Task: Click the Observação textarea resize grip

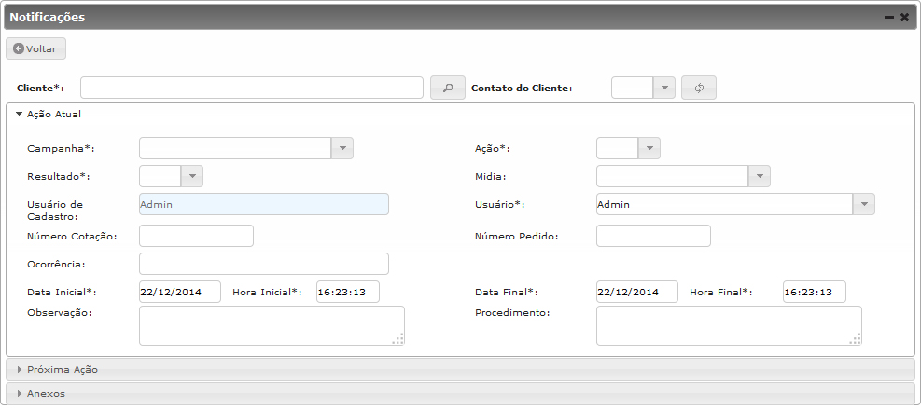Action: pos(398,339)
